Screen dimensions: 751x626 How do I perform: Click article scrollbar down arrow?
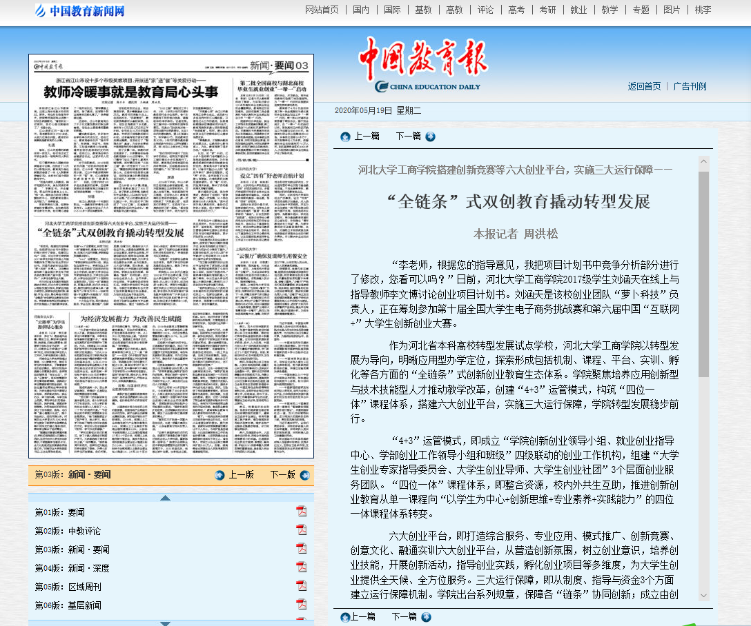(x=703, y=596)
